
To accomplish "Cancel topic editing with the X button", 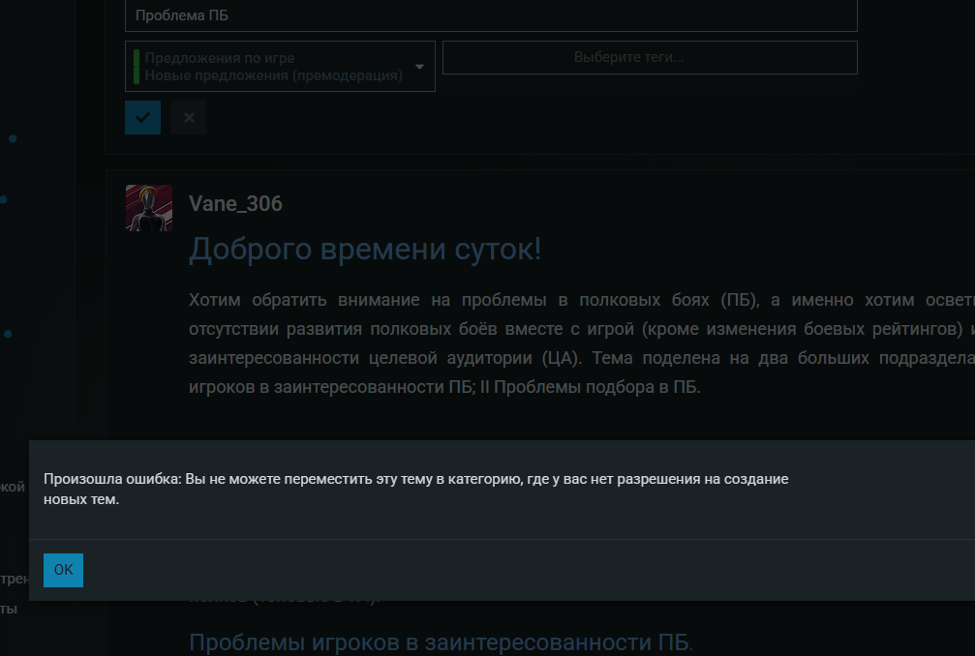I will pos(189,117).
